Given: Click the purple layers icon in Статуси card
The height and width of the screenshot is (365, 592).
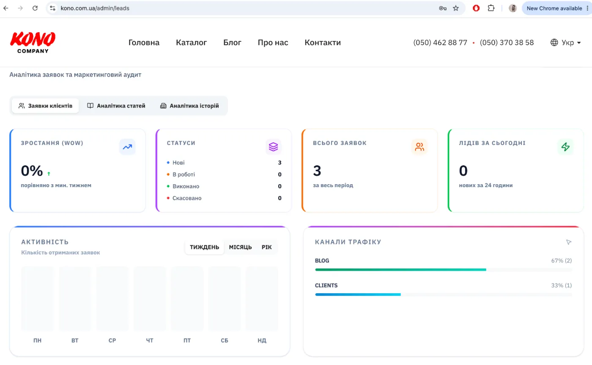Looking at the screenshot, I should 274,147.
